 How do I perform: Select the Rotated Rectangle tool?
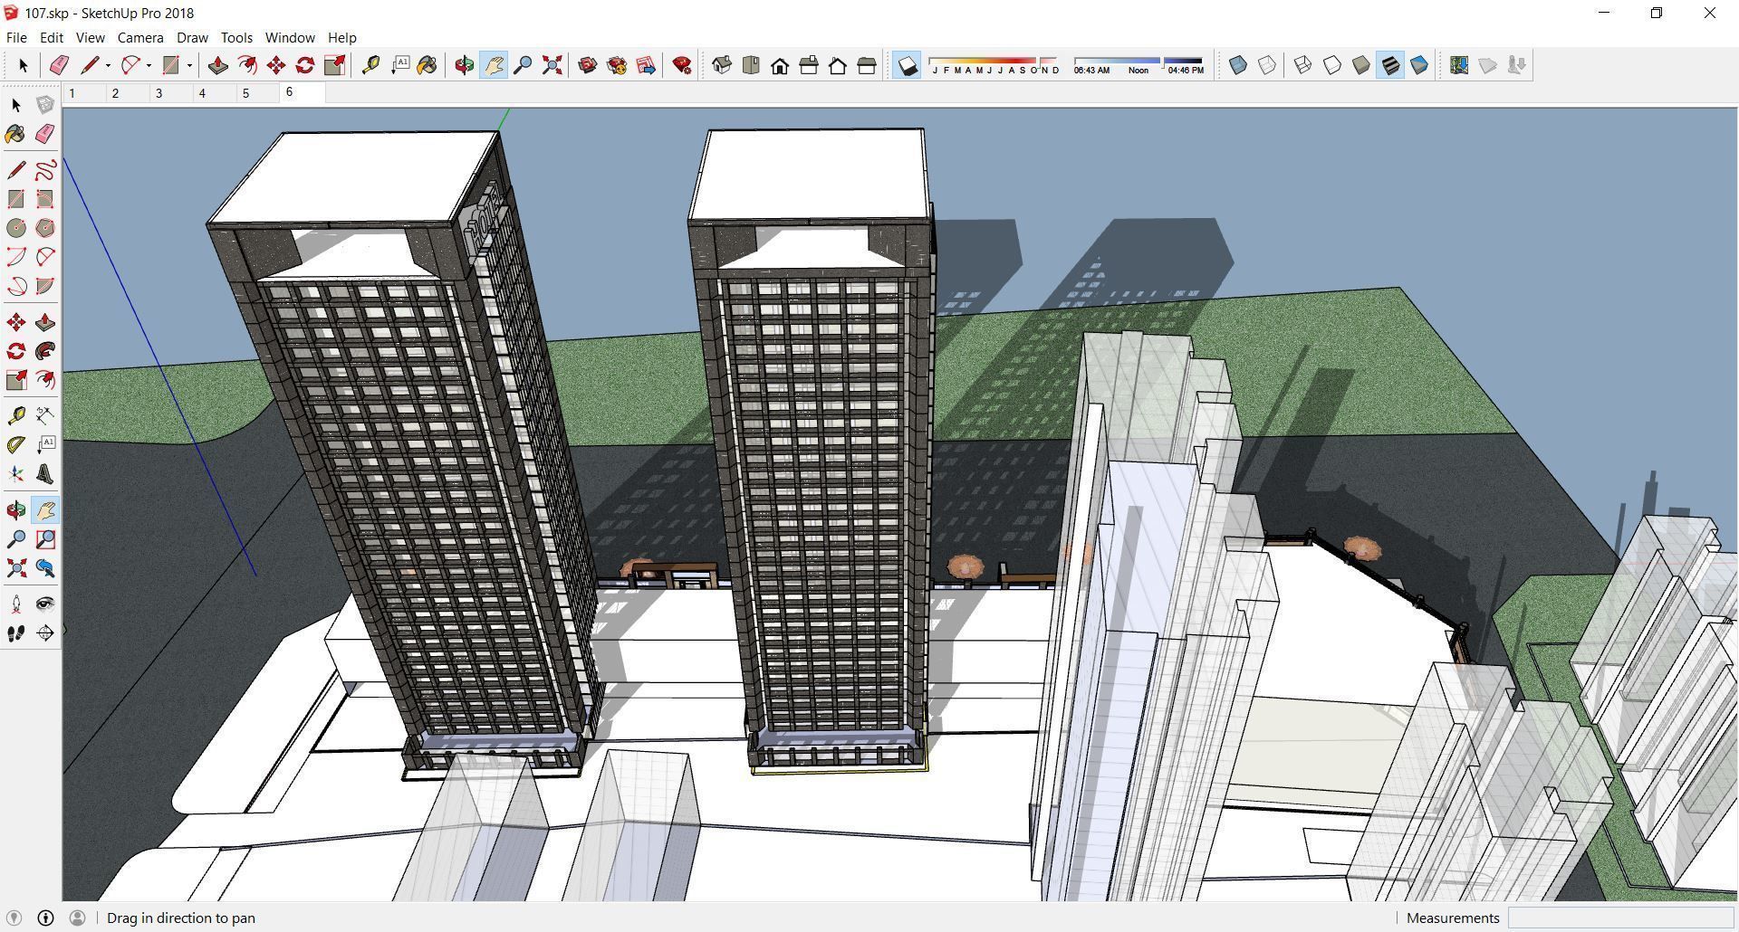coord(45,199)
